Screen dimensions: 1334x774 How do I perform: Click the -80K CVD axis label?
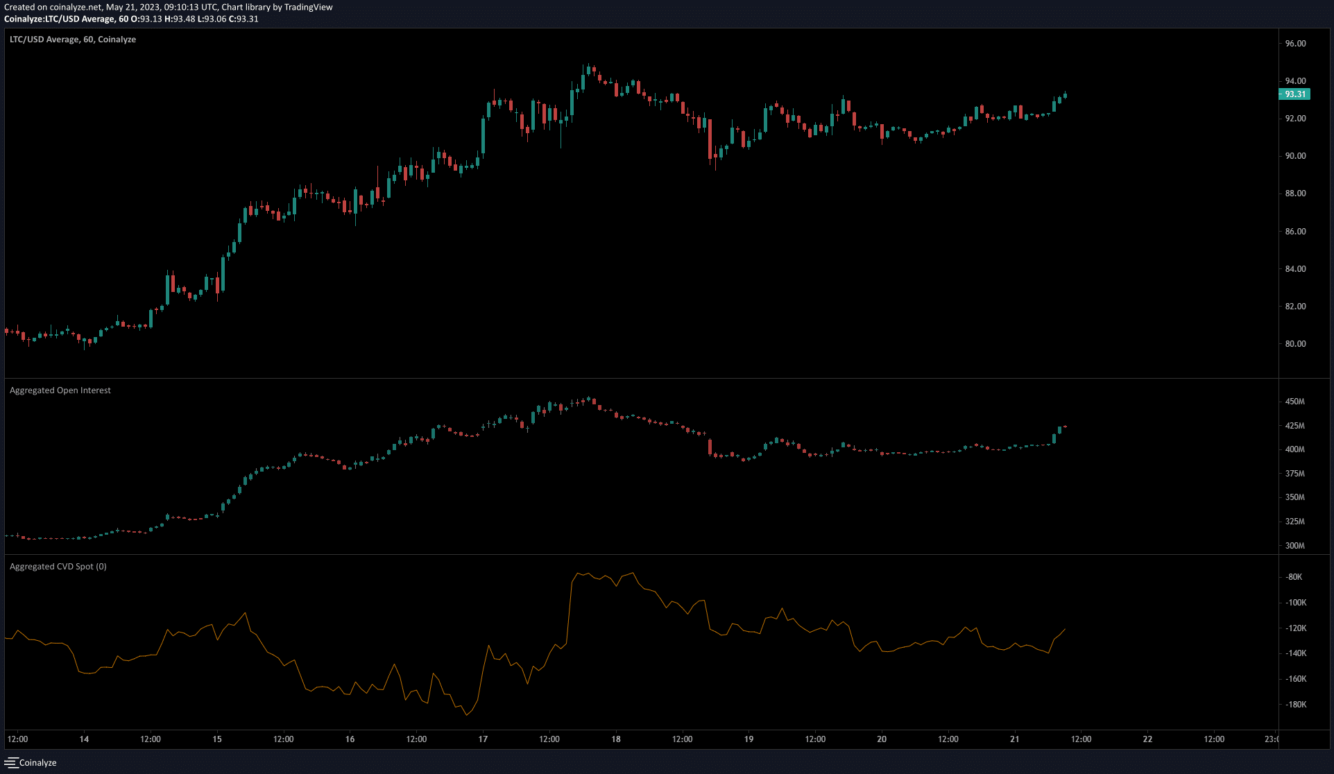(1294, 577)
